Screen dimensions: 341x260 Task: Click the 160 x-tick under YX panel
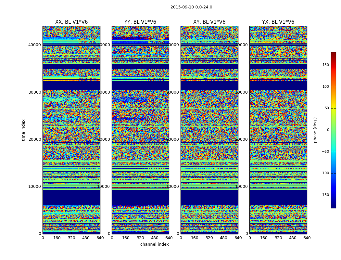tap(264, 238)
